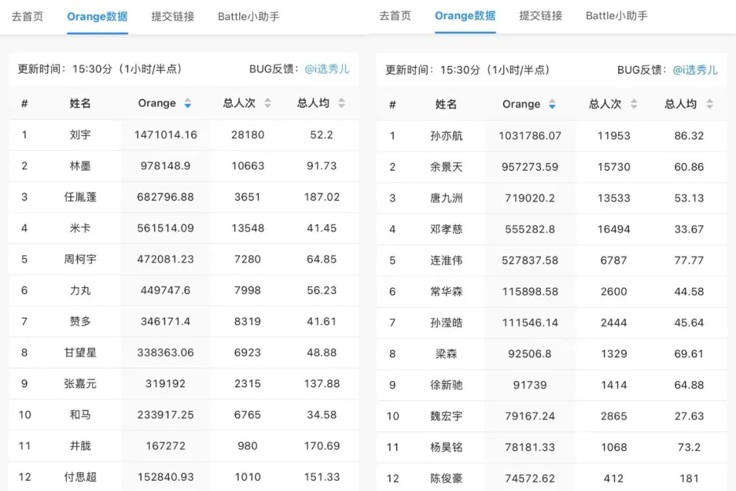The height and width of the screenshot is (491, 736).
Task: Sort left table by 总人均 arrows
Action: click(341, 104)
